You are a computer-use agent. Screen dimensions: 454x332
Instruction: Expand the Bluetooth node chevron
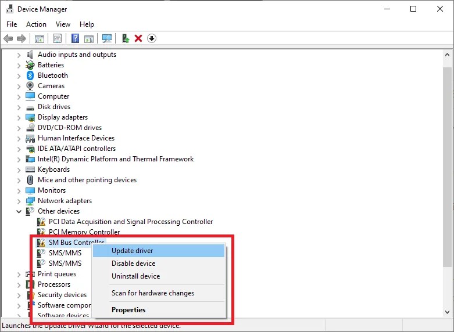click(x=19, y=76)
